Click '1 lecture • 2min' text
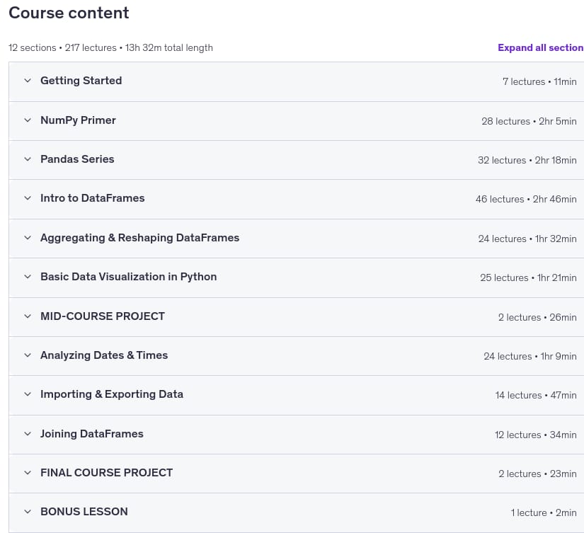 (x=544, y=513)
